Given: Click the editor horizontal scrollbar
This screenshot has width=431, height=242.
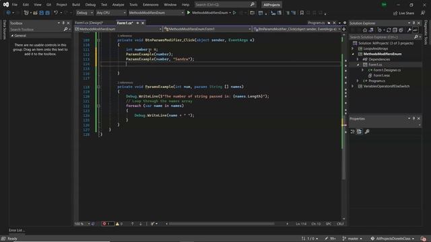Looking at the screenshot, I should pos(222,224).
